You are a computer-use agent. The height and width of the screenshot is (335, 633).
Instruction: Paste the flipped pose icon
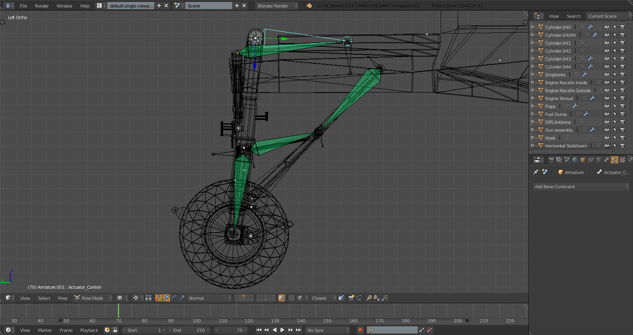coord(385,298)
